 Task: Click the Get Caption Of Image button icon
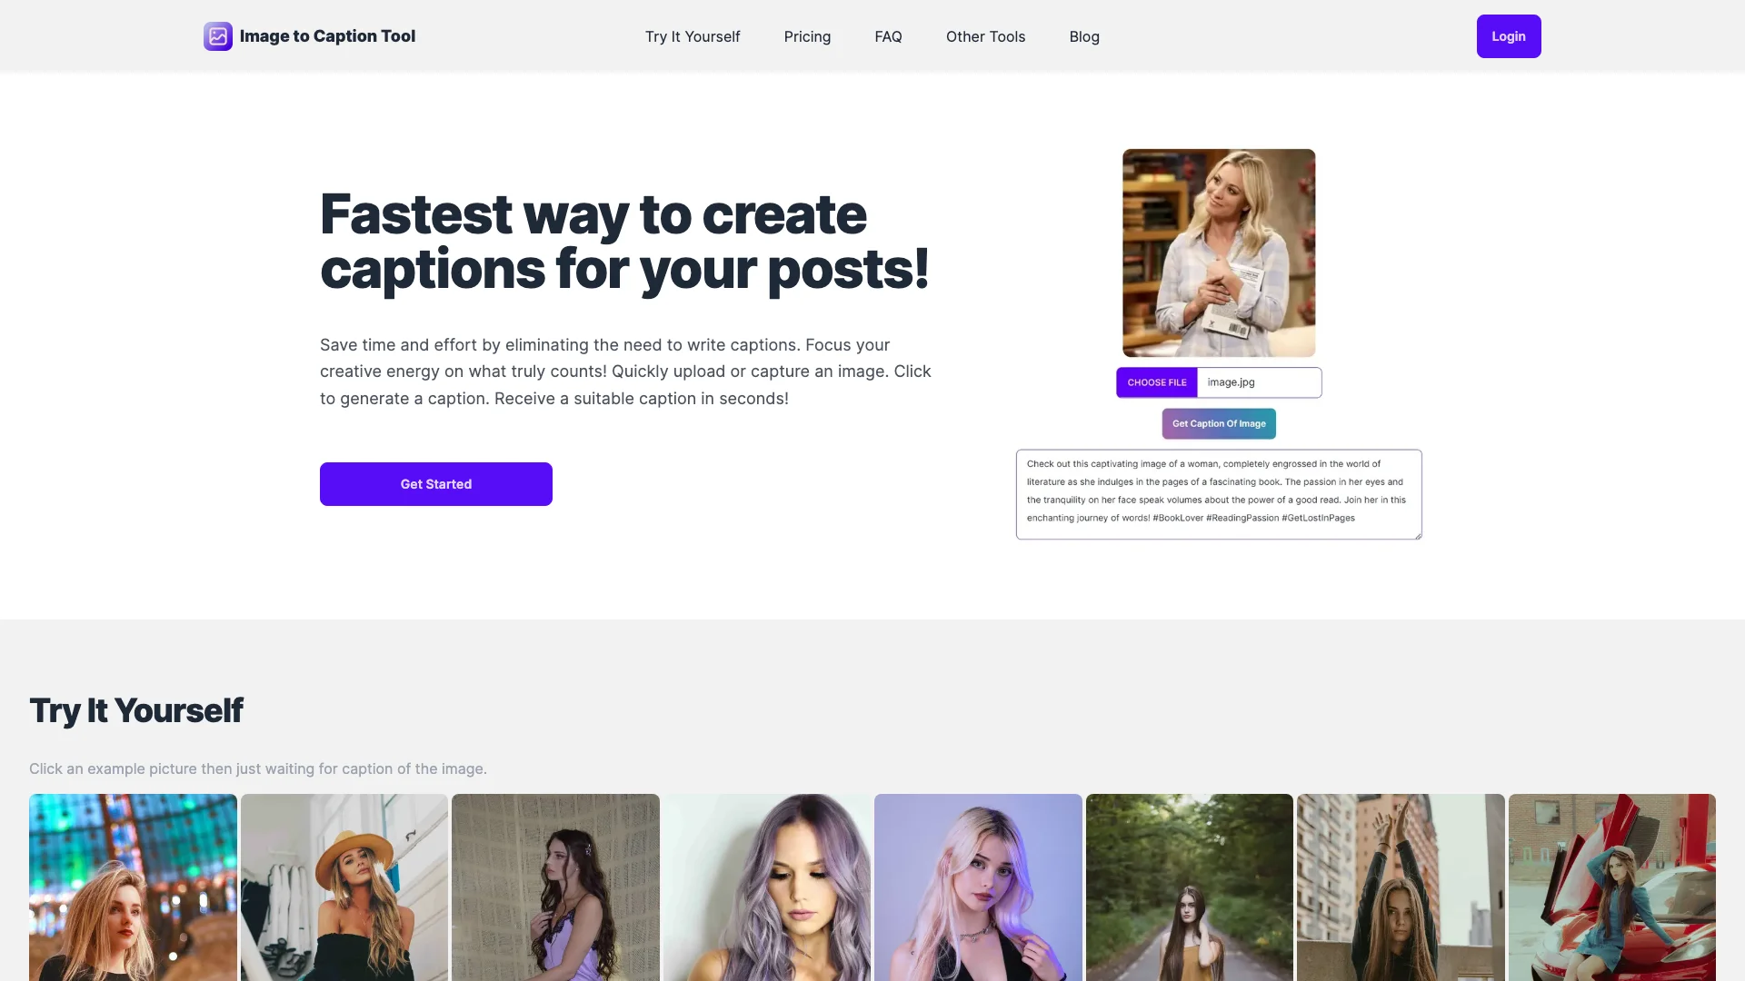(x=1218, y=422)
